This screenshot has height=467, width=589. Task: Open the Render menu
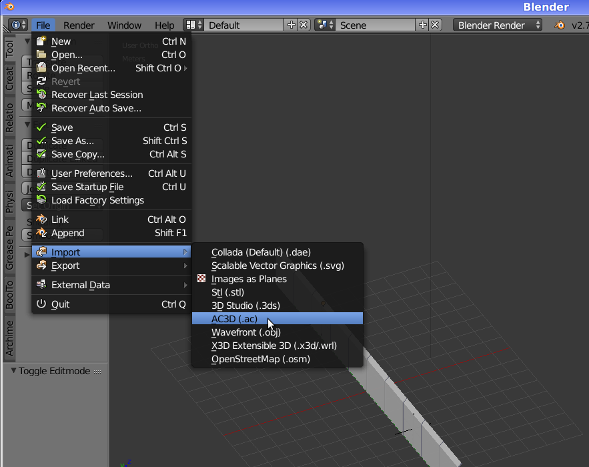click(79, 25)
